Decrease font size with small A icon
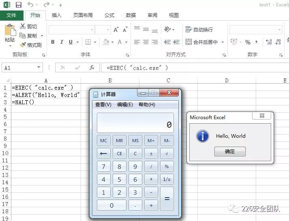 pyautogui.click(x=125, y=29)
